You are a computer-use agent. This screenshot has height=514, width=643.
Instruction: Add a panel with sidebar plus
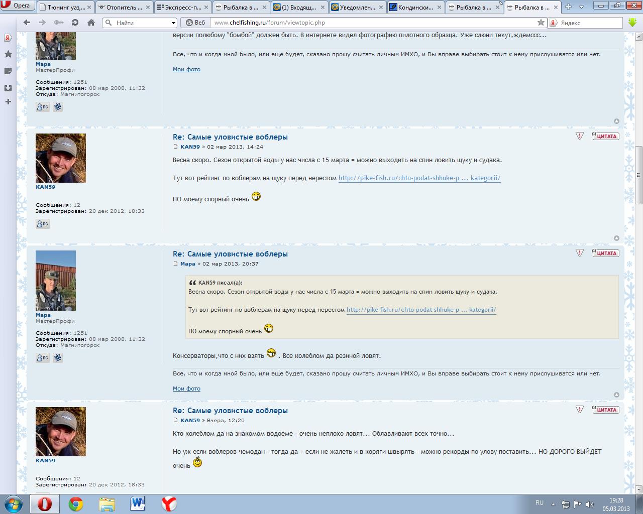pyautogui.click(x=8, y=102)
